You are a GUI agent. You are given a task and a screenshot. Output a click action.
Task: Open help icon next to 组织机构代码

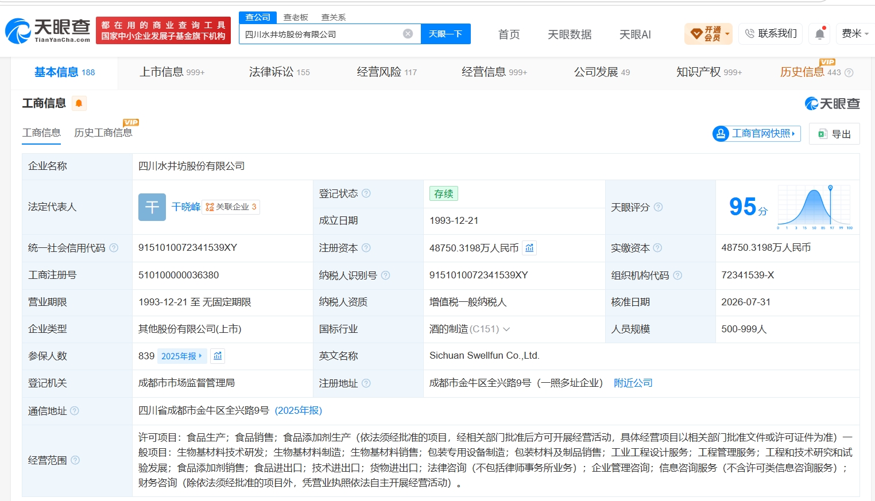pyautogui.click(x=677, y=275)
